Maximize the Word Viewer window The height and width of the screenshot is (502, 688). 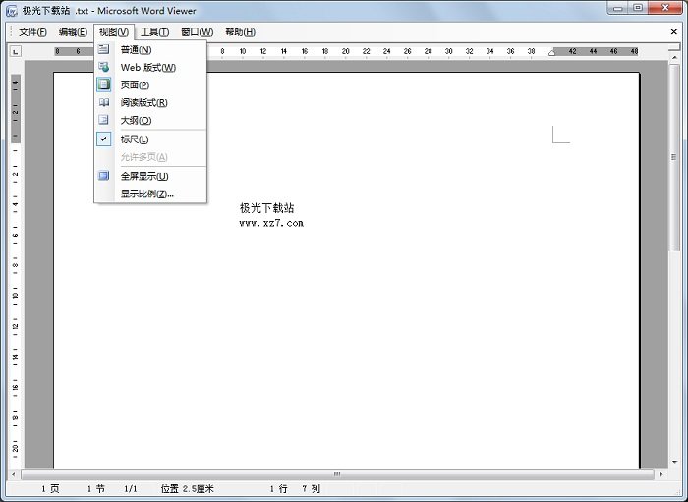point(639,8)
